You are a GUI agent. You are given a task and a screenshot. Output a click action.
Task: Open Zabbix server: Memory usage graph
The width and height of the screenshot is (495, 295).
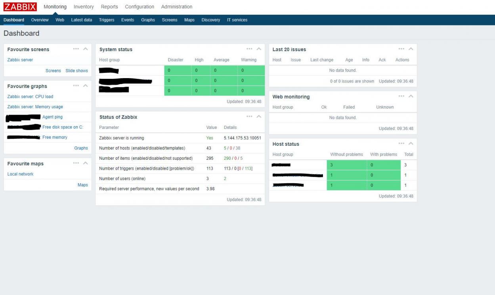click(x=35, y=107)
